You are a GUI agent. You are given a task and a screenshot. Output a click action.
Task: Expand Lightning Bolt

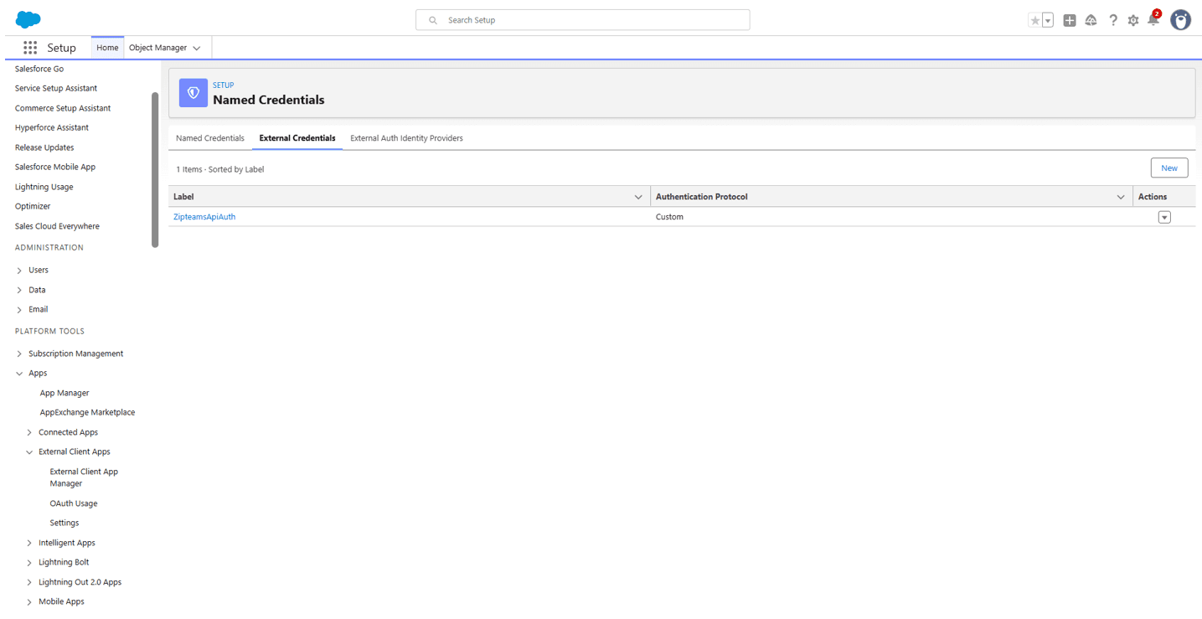coord(29,563)
